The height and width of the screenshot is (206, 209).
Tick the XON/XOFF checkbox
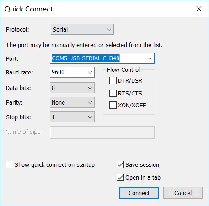[113, 105]
